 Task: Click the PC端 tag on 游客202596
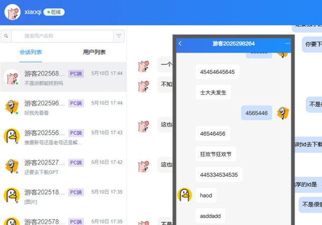click(76, 103)
